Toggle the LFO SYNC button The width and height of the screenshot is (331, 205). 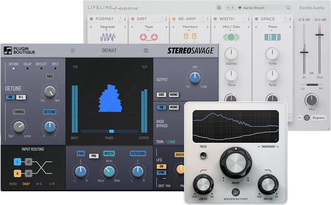point(162,173)
